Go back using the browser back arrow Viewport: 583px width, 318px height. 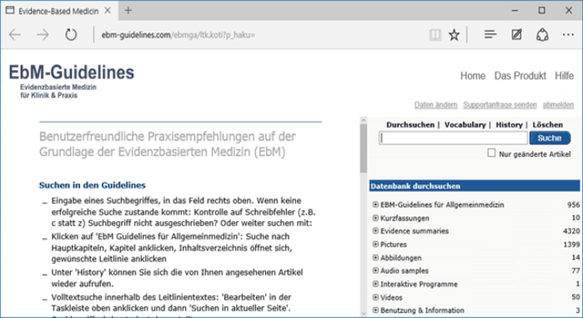pyautogui.click(x=15, y=35)
